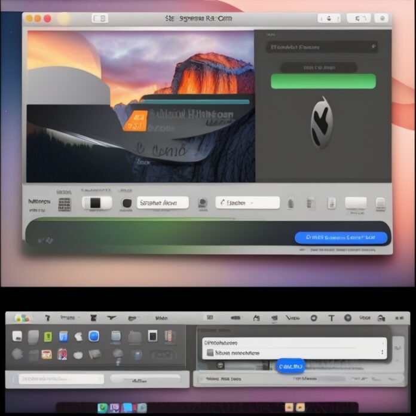
Task: Select the calendar icon in the grid's second row
Action: [47, 354]
